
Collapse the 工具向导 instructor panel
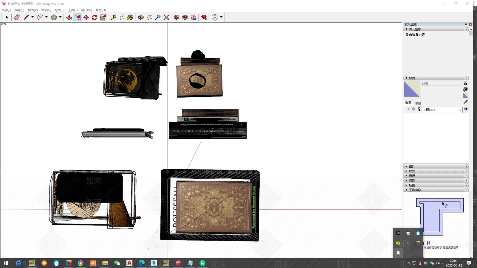point(406,190)
